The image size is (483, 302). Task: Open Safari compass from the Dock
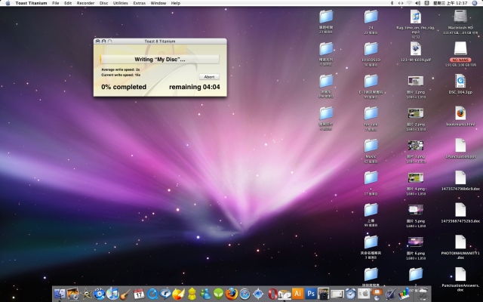245,294
